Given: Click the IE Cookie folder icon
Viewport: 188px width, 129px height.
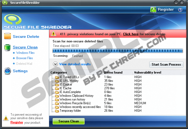Looking at the screenshot, I should tap(57, 85).
